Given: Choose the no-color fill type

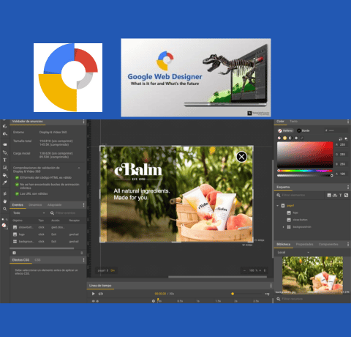Looking at the screenshot, I should [x=279, y=138].
